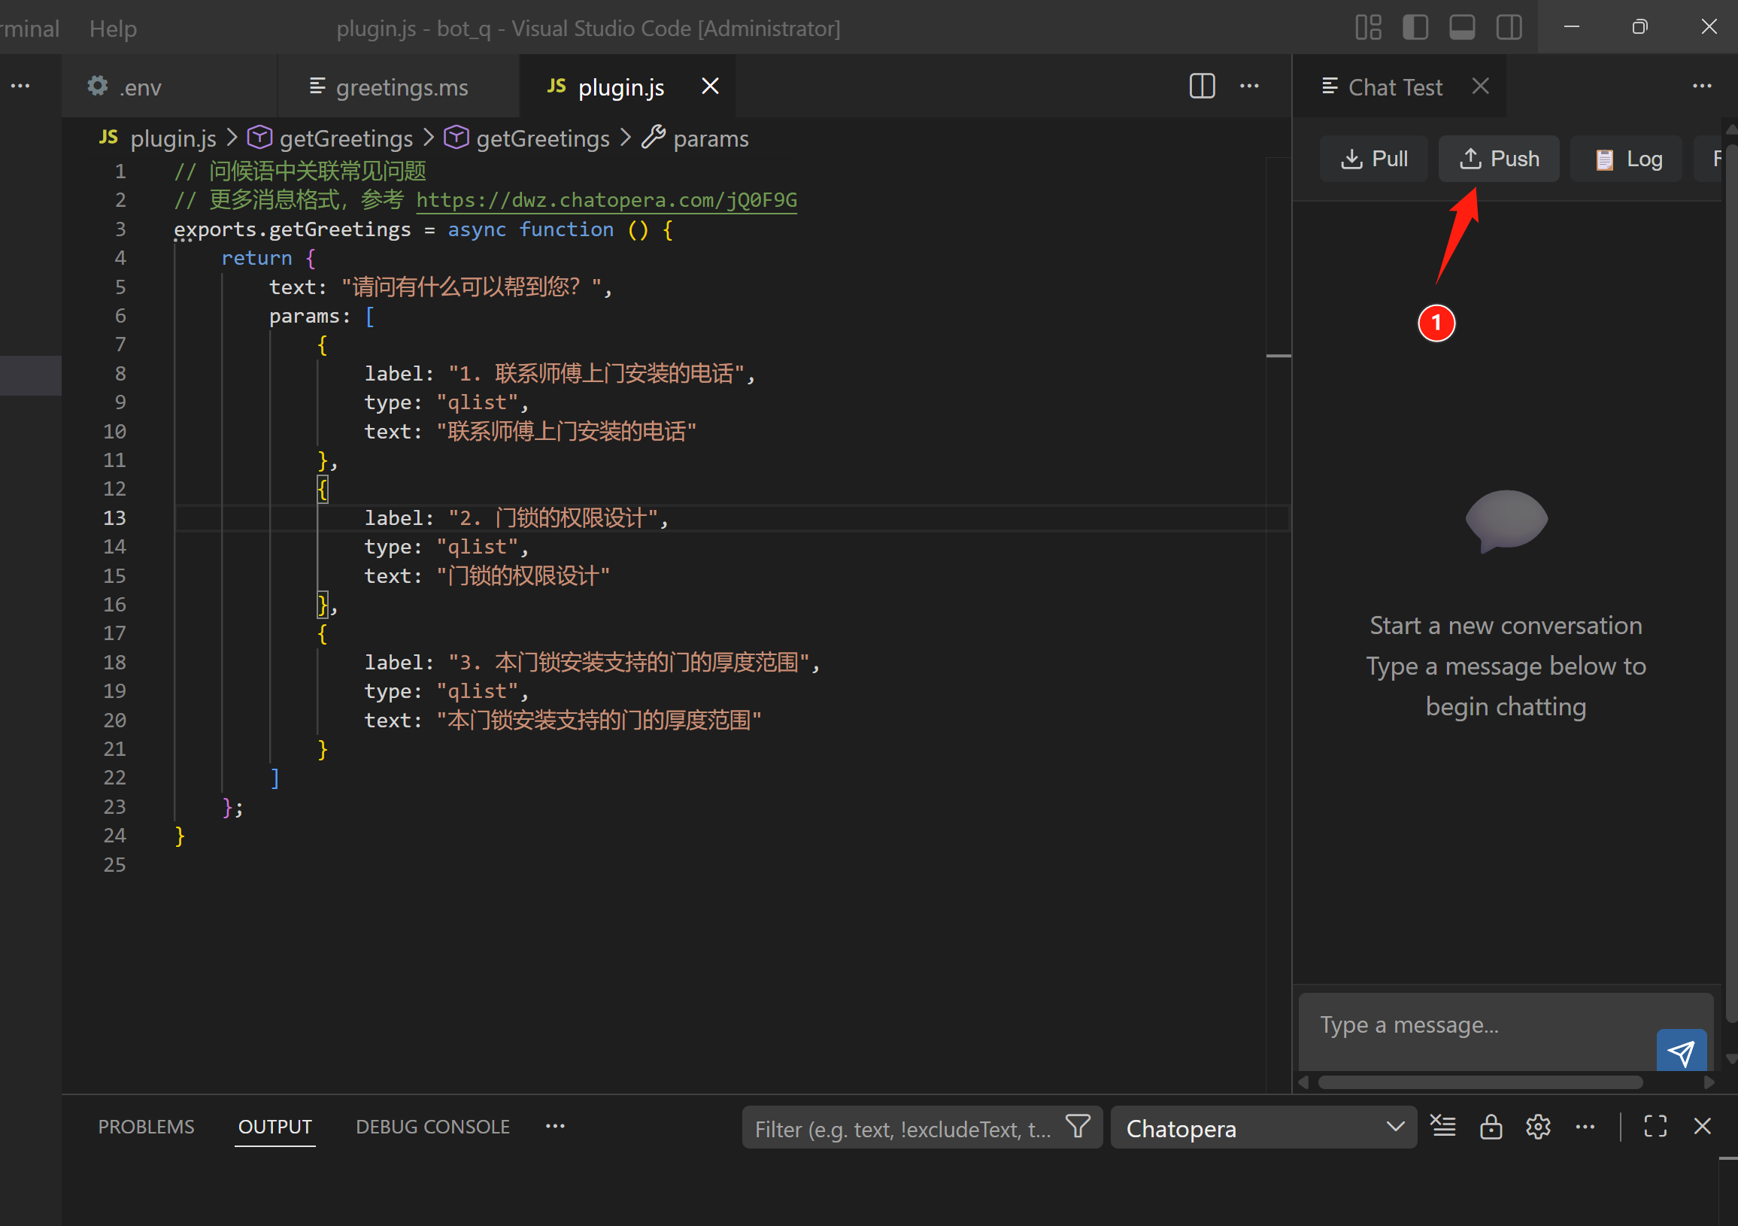Open editor More Actions ellipsis menu
1738x1226 pixels.
pos(1249,86)
